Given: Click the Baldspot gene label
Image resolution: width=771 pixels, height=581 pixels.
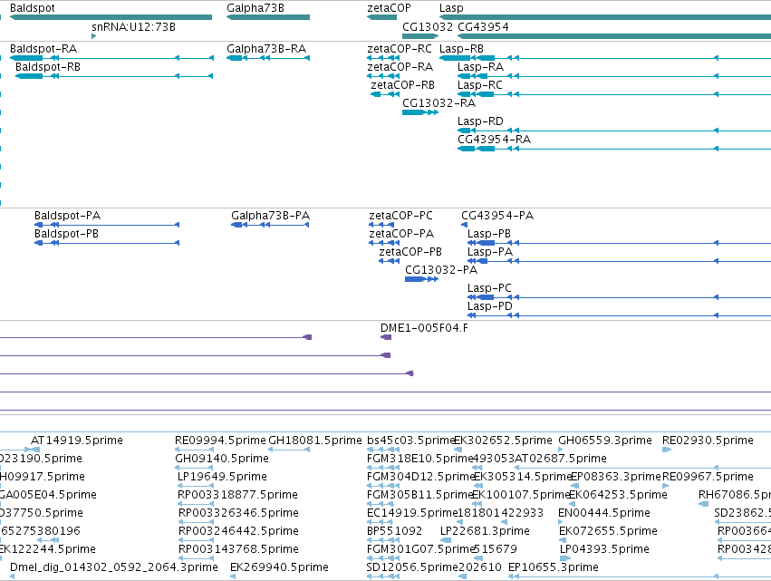Looking at the screenshot, I should 33,8.
